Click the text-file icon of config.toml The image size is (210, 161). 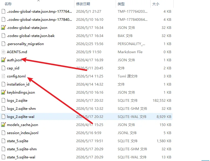[3, 76]
